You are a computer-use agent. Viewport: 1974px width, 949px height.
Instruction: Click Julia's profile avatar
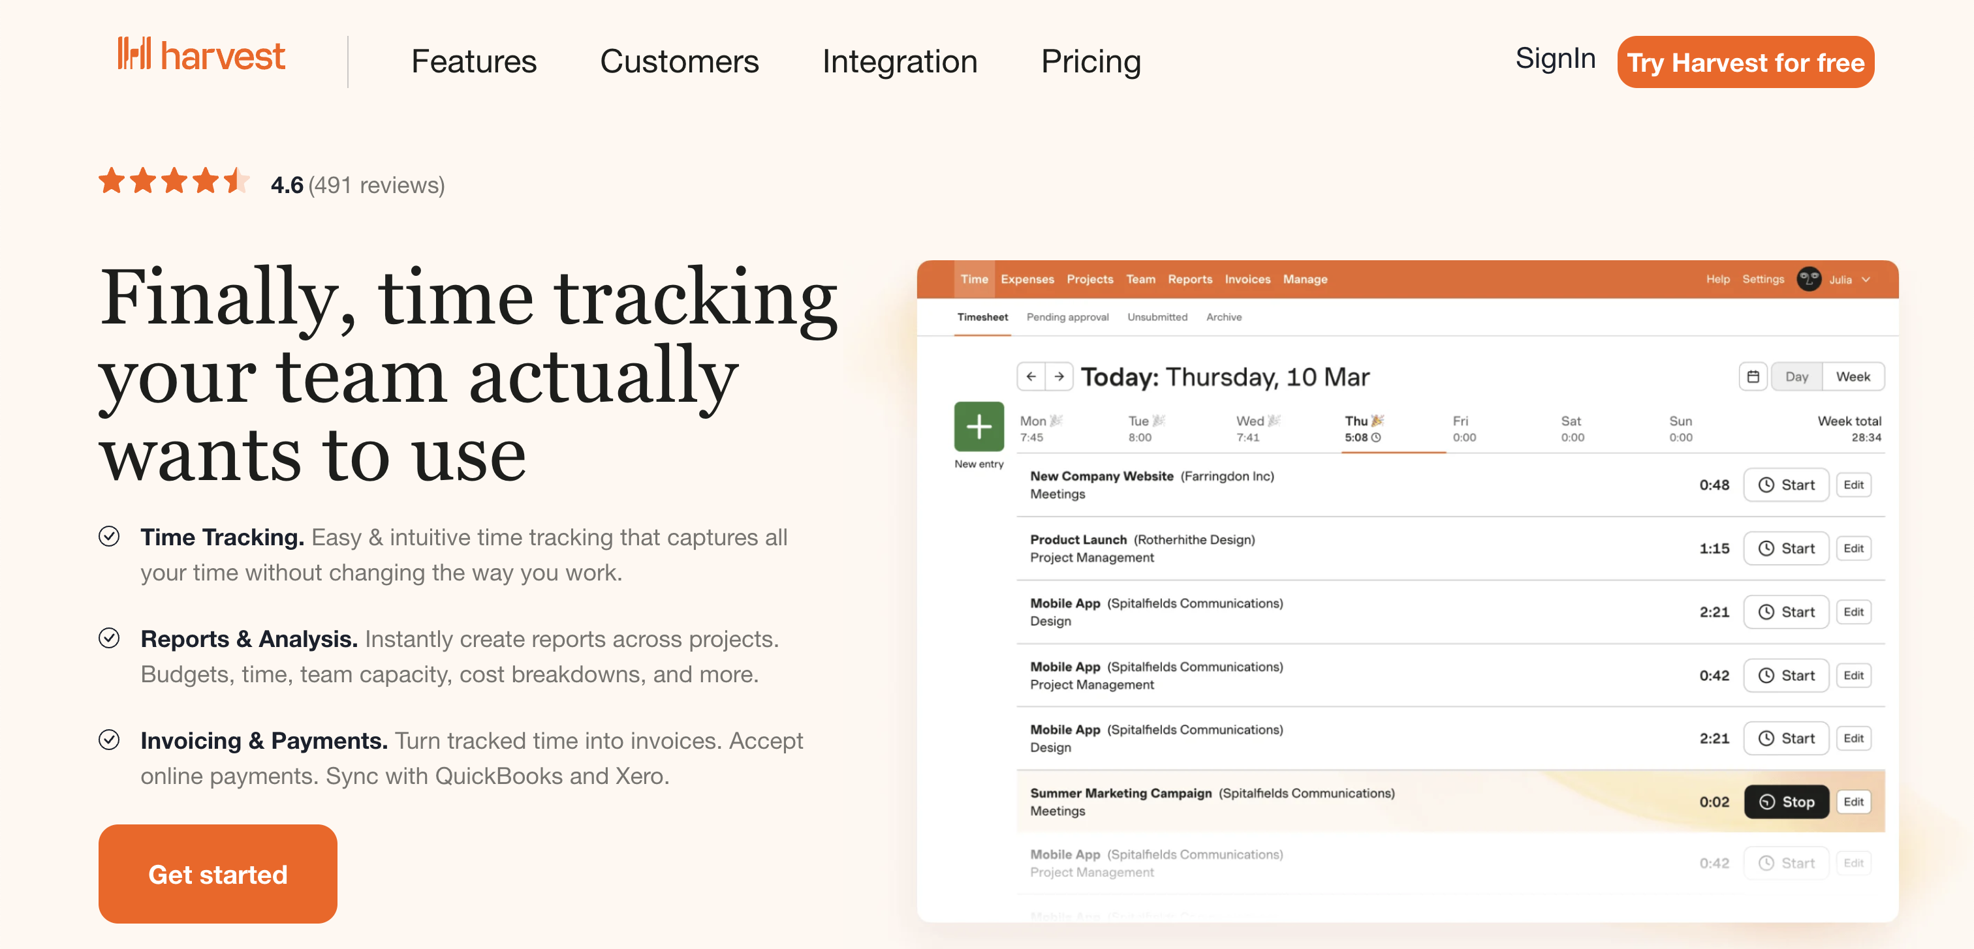(1808, 279)
